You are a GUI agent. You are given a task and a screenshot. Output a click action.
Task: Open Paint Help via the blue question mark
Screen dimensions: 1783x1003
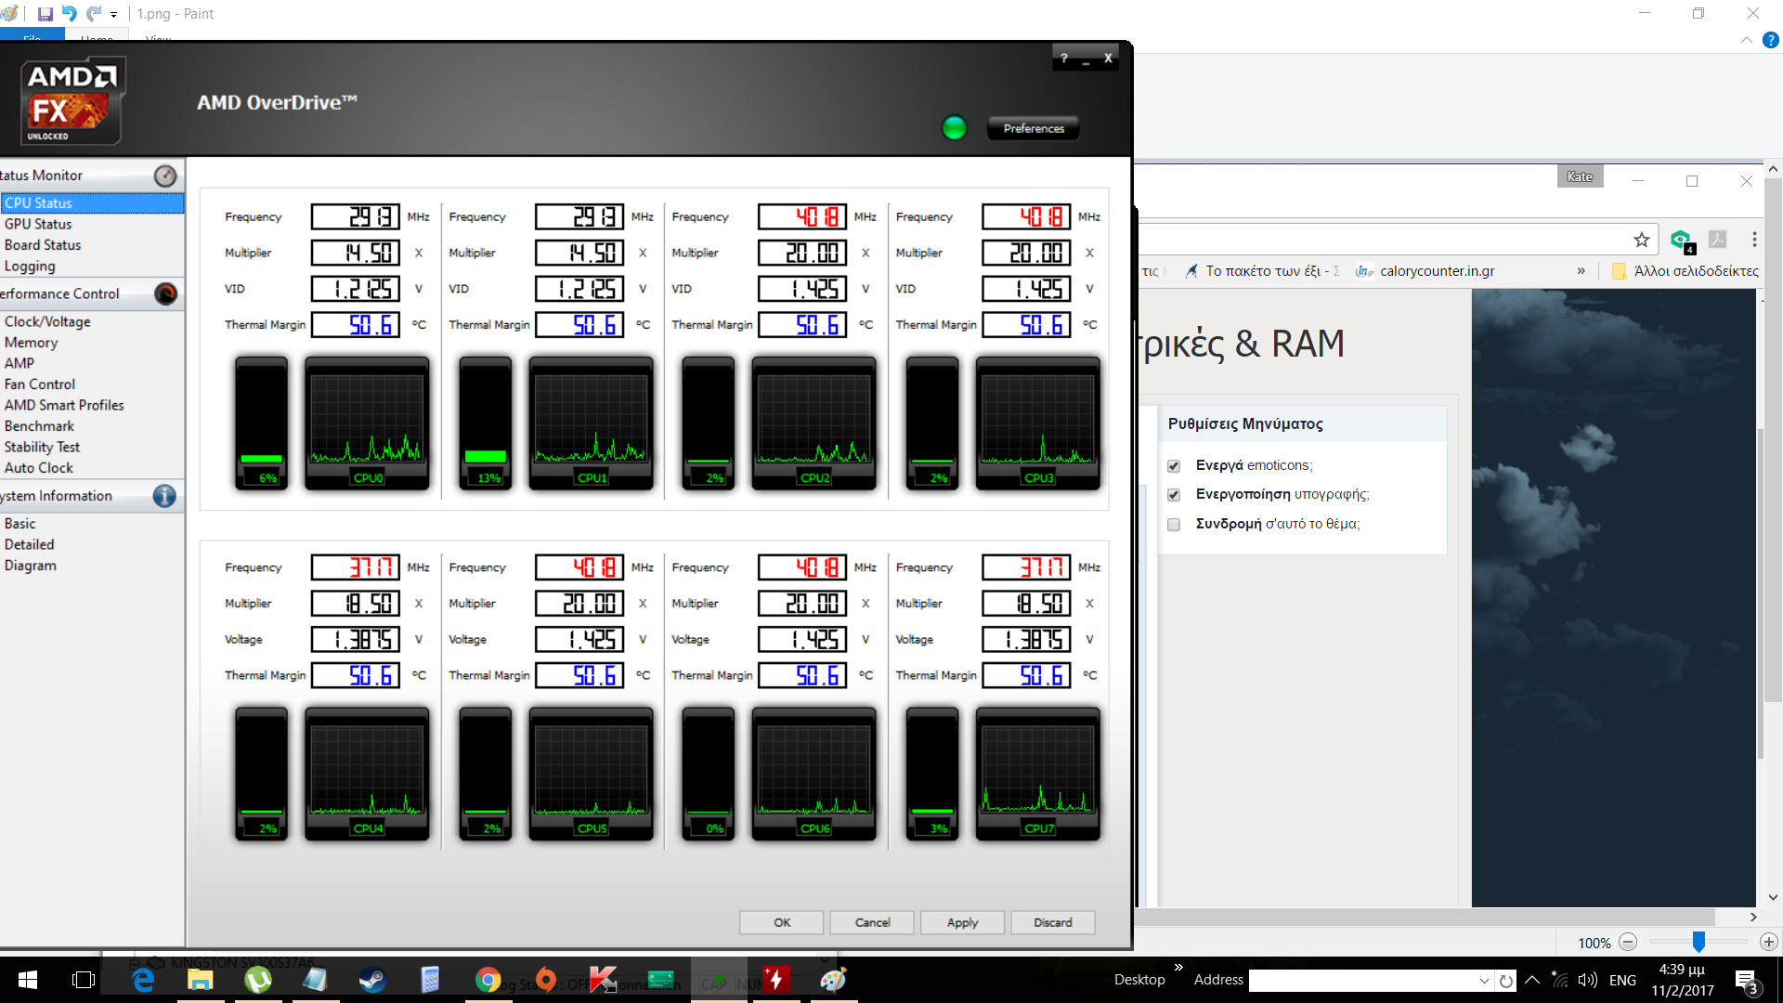tap(1771, 40)
